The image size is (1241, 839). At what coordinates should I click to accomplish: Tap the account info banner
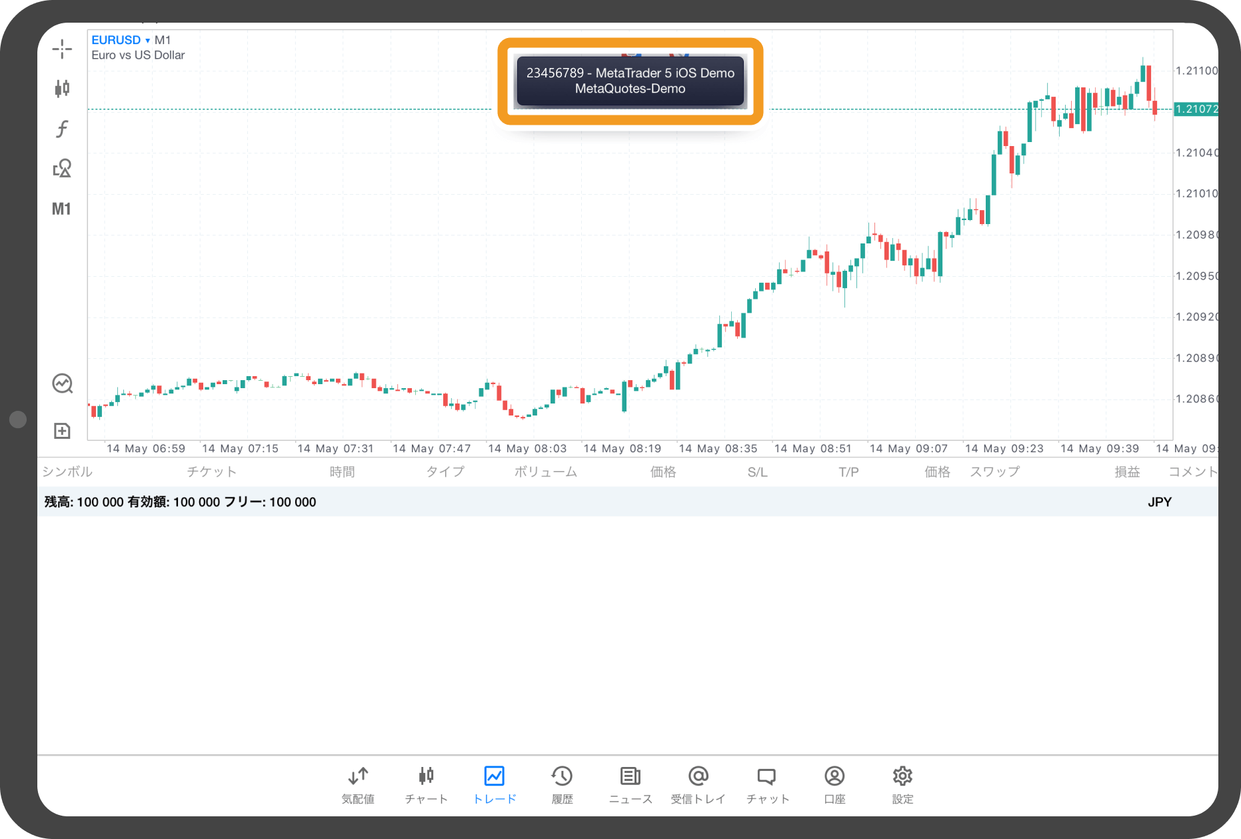[x=630, y=81]
